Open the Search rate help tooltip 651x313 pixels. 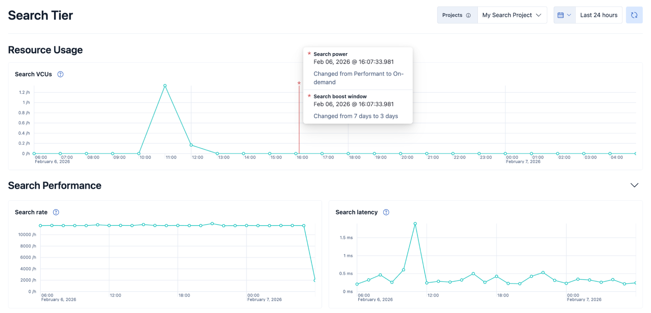(x=56, y=212)
